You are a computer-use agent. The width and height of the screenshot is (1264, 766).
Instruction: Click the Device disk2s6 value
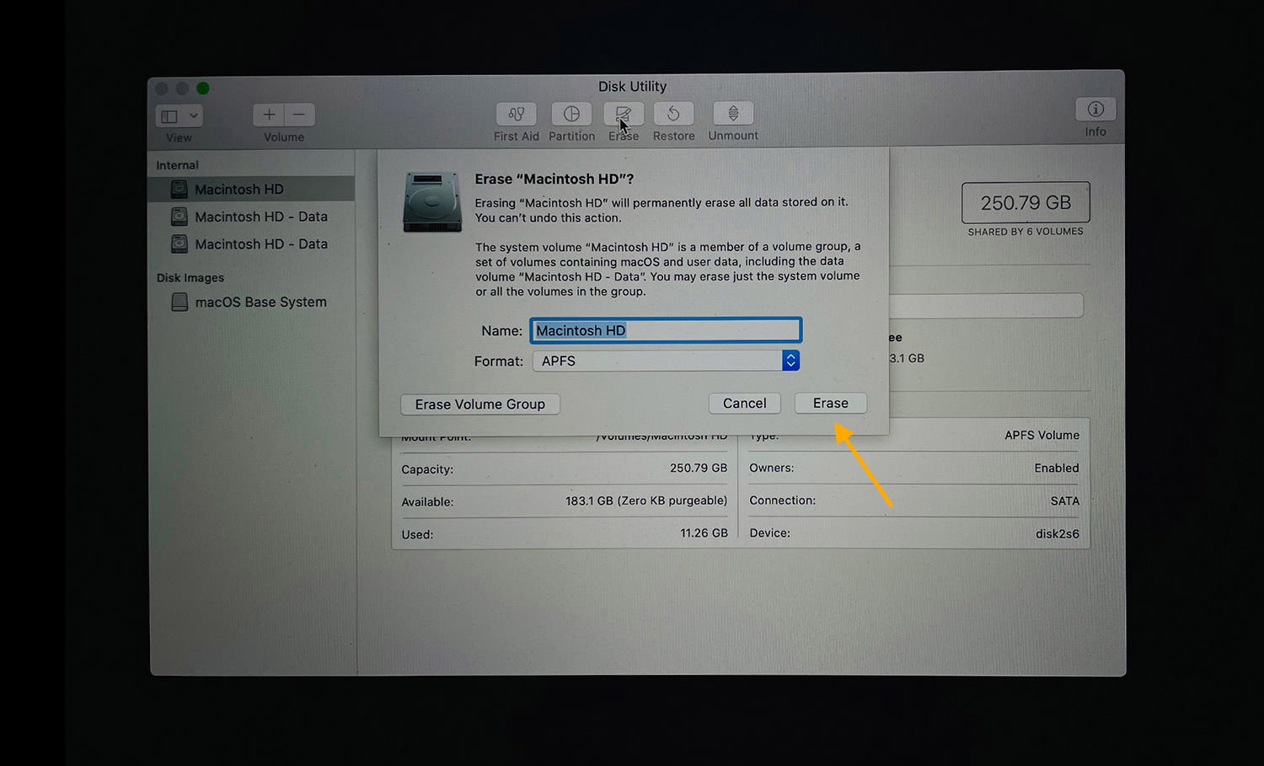tap(1058, 533)
